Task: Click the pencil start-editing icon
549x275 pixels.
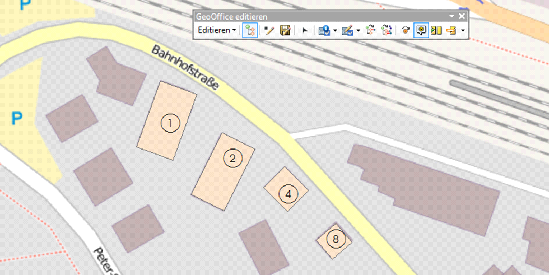Action: pos(269,30)
